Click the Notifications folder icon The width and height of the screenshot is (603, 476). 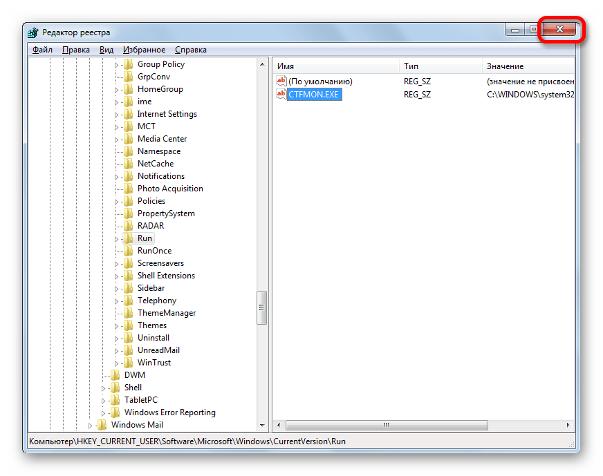[x=129, y=176]
